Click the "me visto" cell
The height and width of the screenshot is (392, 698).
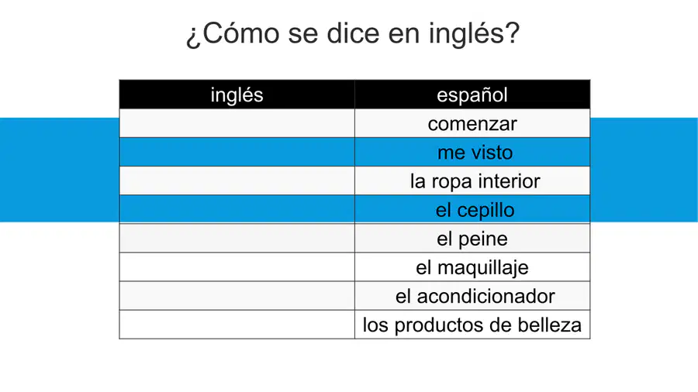(x=472, y=152)
